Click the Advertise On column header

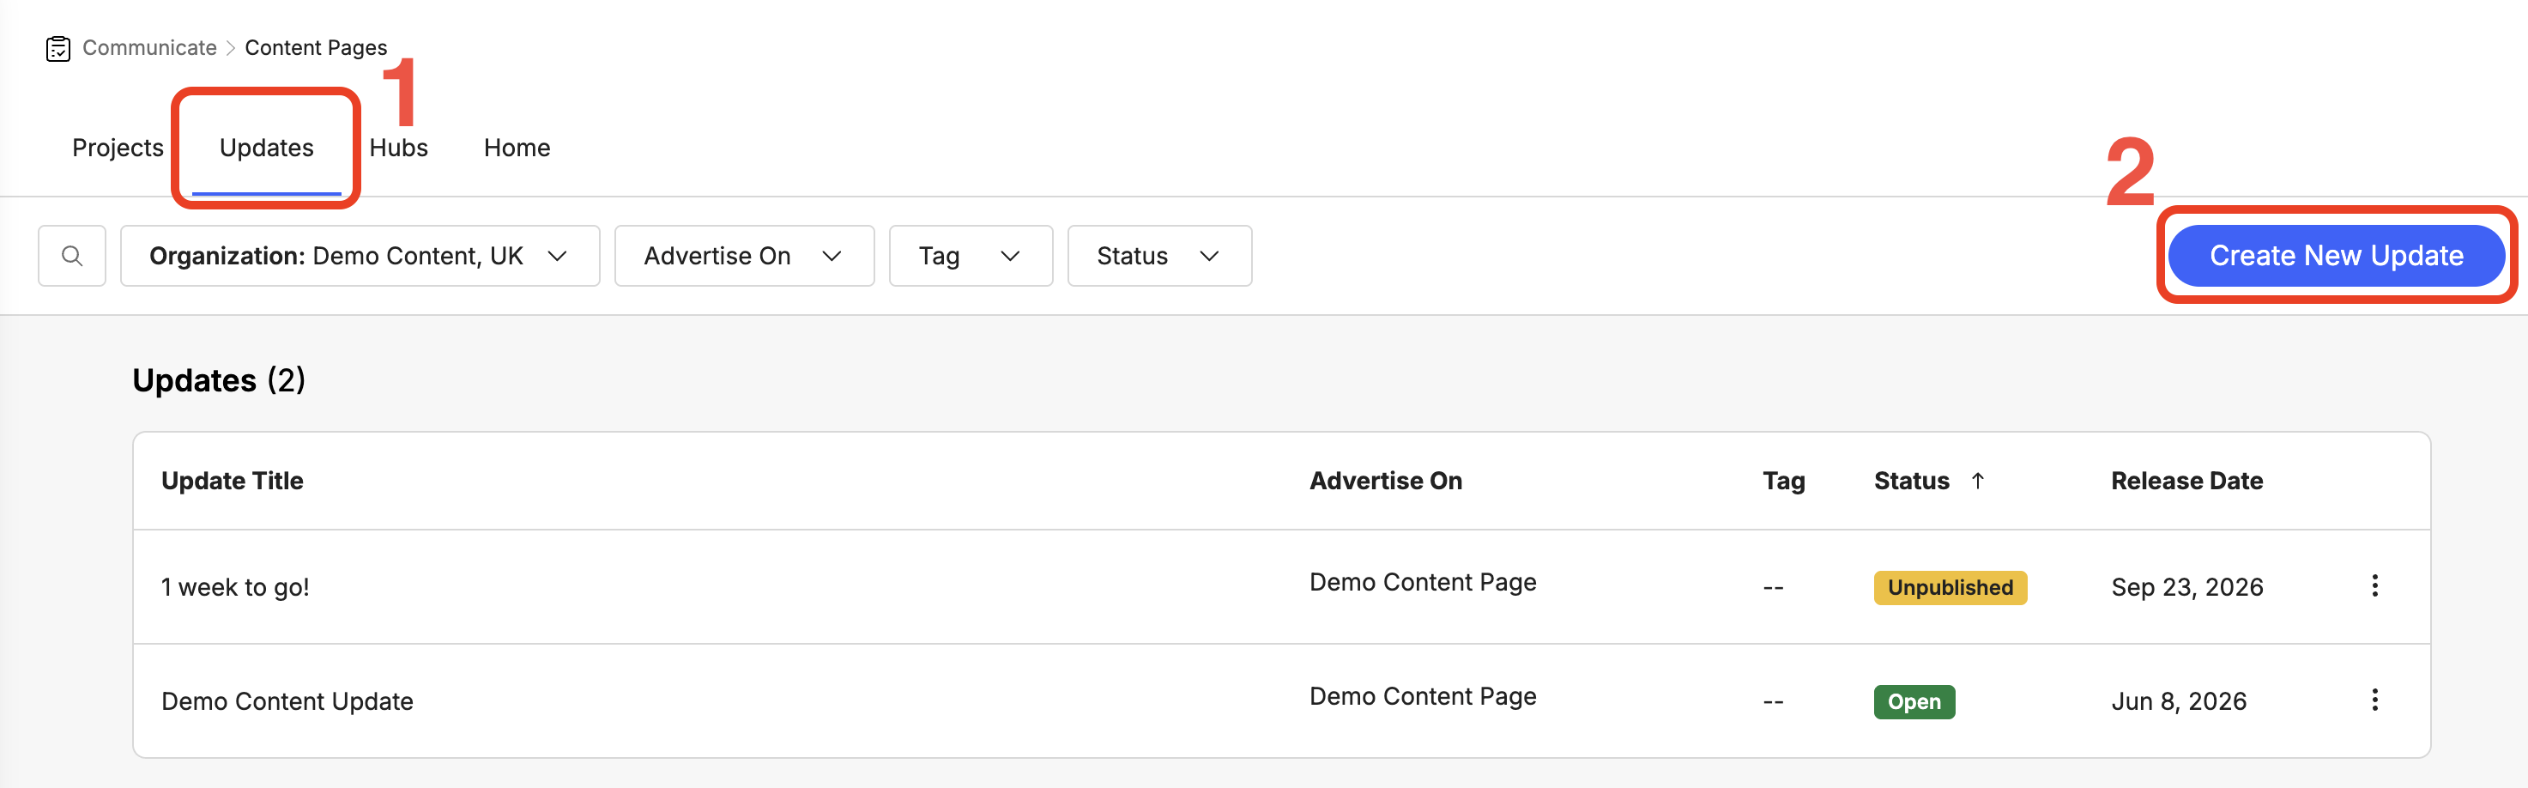click(x=1386, y=481)
